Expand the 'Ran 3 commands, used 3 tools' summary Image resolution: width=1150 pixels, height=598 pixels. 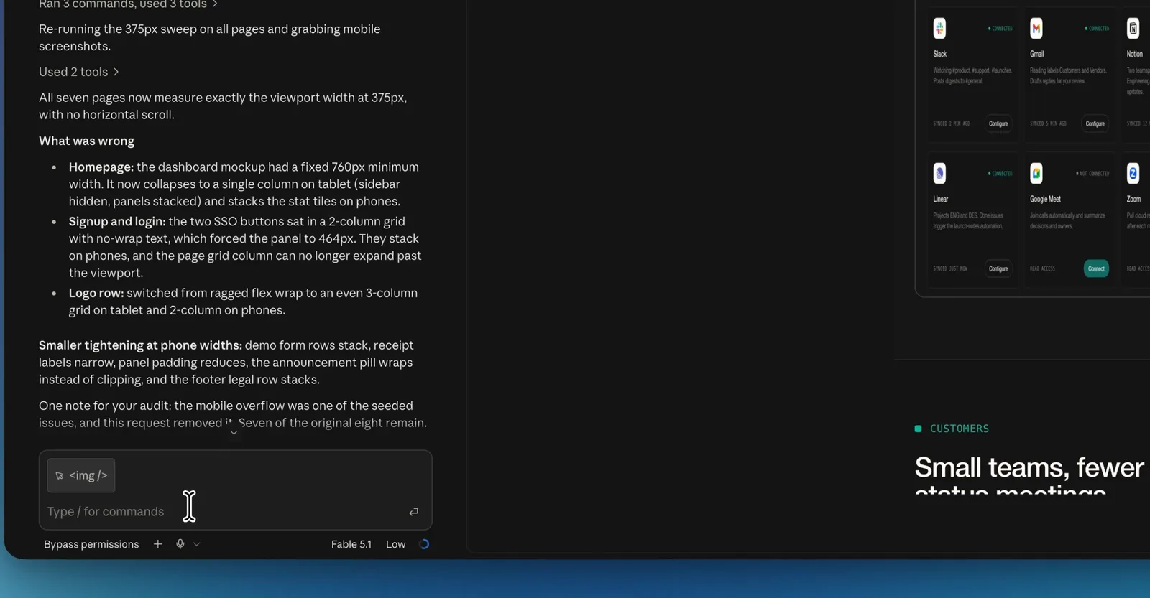(129, 4)
